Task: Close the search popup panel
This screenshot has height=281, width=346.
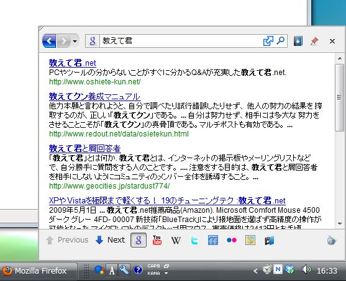Action: 332,41
